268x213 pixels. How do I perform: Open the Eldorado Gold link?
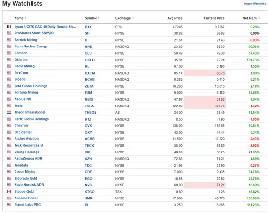(x=26, y=178)
